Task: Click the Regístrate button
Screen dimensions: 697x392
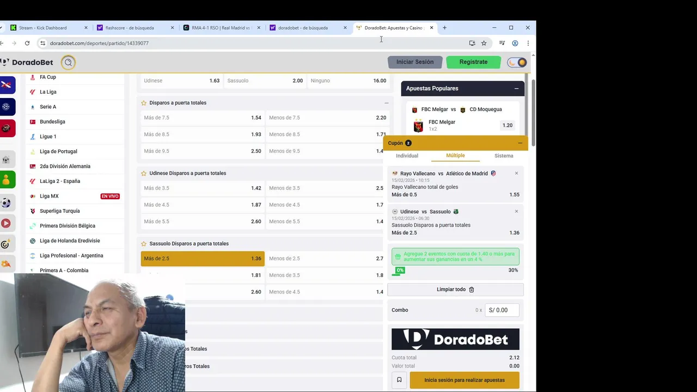Action: (473, 62)
